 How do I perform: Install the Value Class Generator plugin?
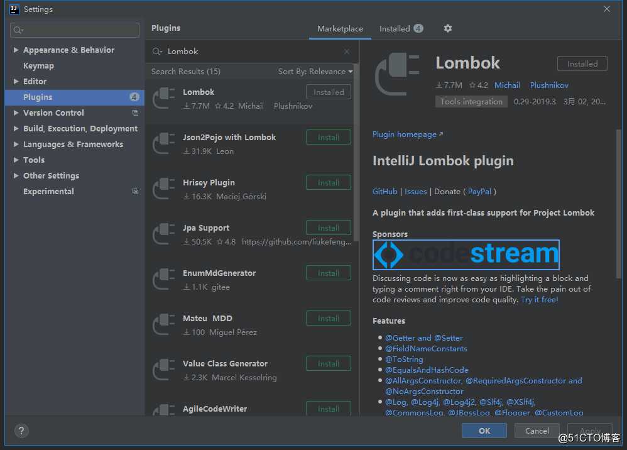point(329,364)
